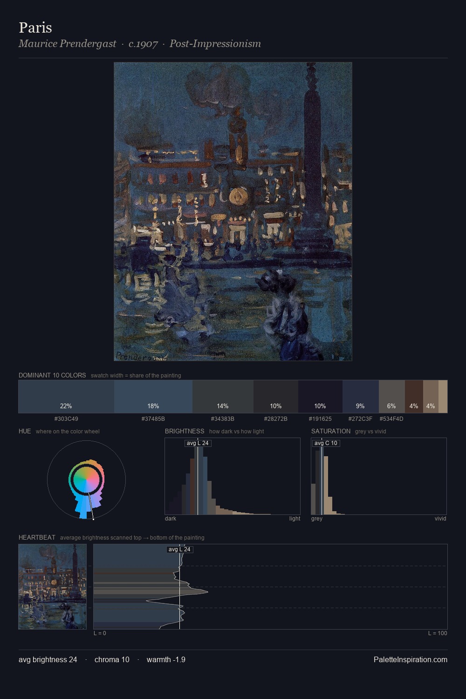This screenshot has height=699, width=466.
Task: Click 'swatch width = share of the painting' caption
Action: 136,376
